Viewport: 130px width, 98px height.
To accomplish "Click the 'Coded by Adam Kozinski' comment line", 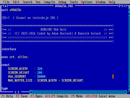I will point(57,33).
